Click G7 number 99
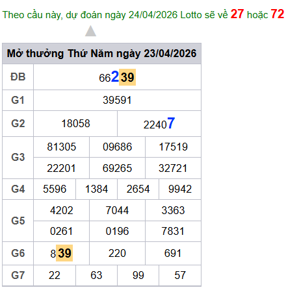 pyautogui.click(x=138, y=275)
